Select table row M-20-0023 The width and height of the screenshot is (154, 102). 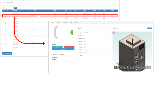click(x=25, y=47)
